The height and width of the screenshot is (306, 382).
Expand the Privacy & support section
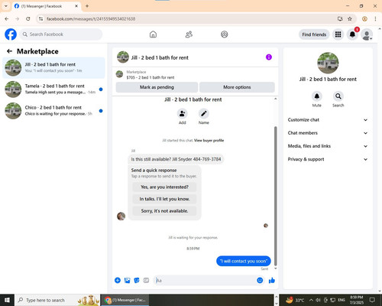point(328,159)
